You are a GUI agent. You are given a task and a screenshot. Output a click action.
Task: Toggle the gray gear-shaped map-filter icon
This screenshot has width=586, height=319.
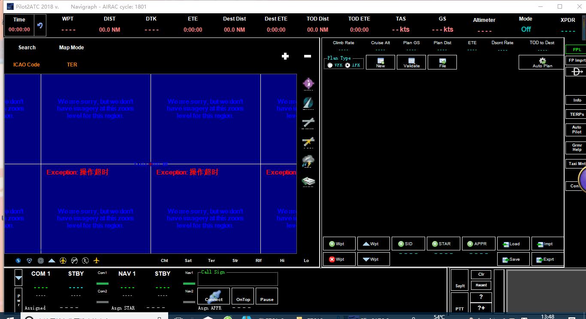coord(41,260)
